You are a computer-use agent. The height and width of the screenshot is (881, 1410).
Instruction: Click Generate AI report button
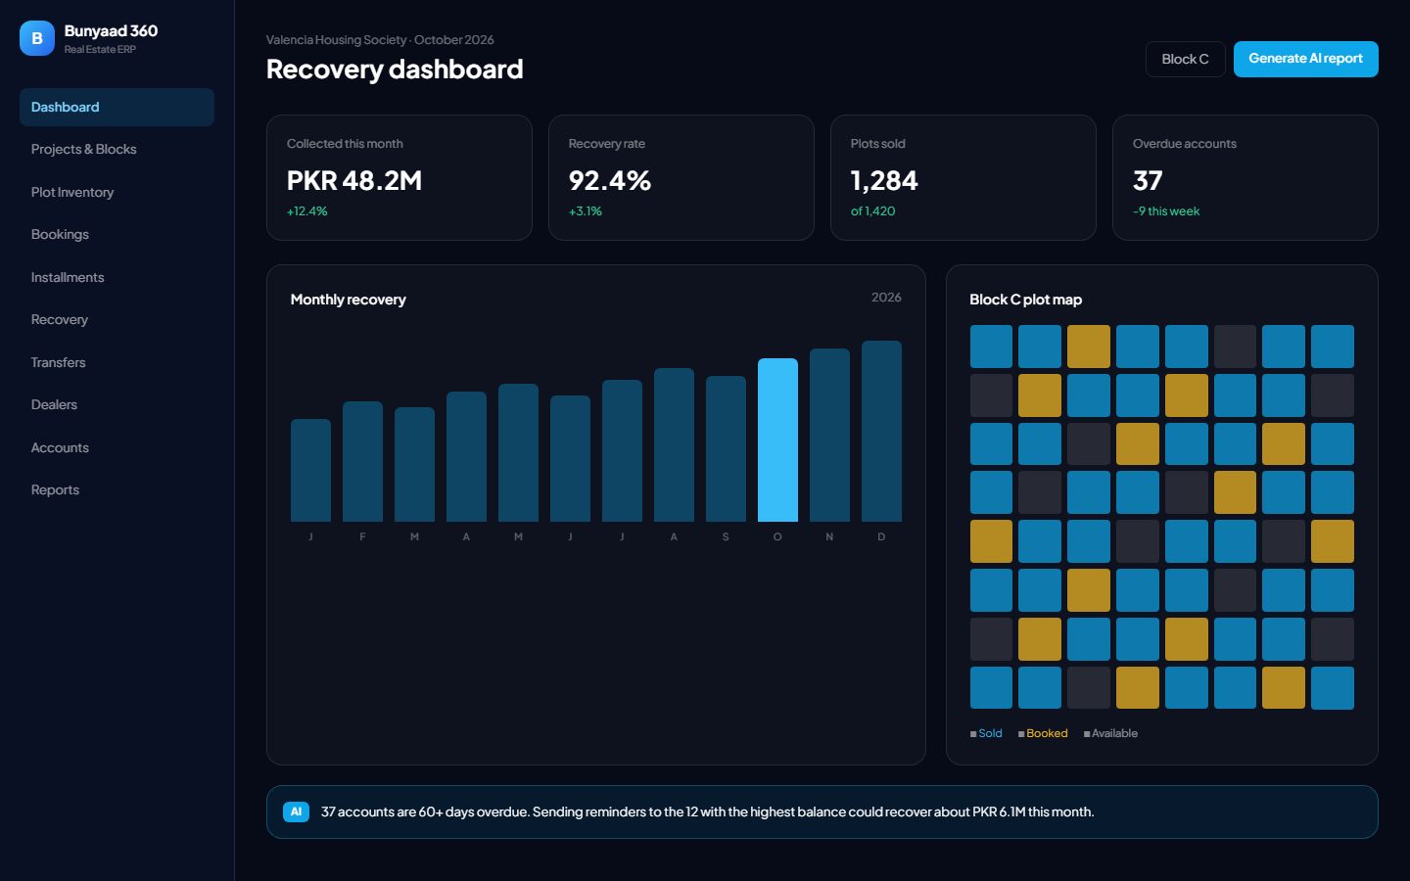[1305, 59]
